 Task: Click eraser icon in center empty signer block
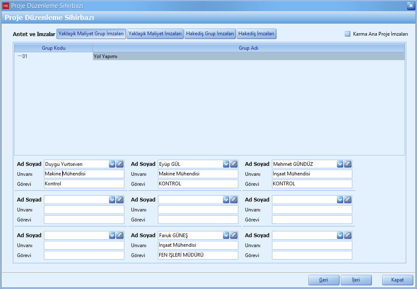(234, 199)
